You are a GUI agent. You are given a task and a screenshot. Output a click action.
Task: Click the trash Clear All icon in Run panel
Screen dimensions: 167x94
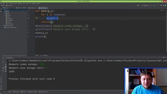coord(6,71)
